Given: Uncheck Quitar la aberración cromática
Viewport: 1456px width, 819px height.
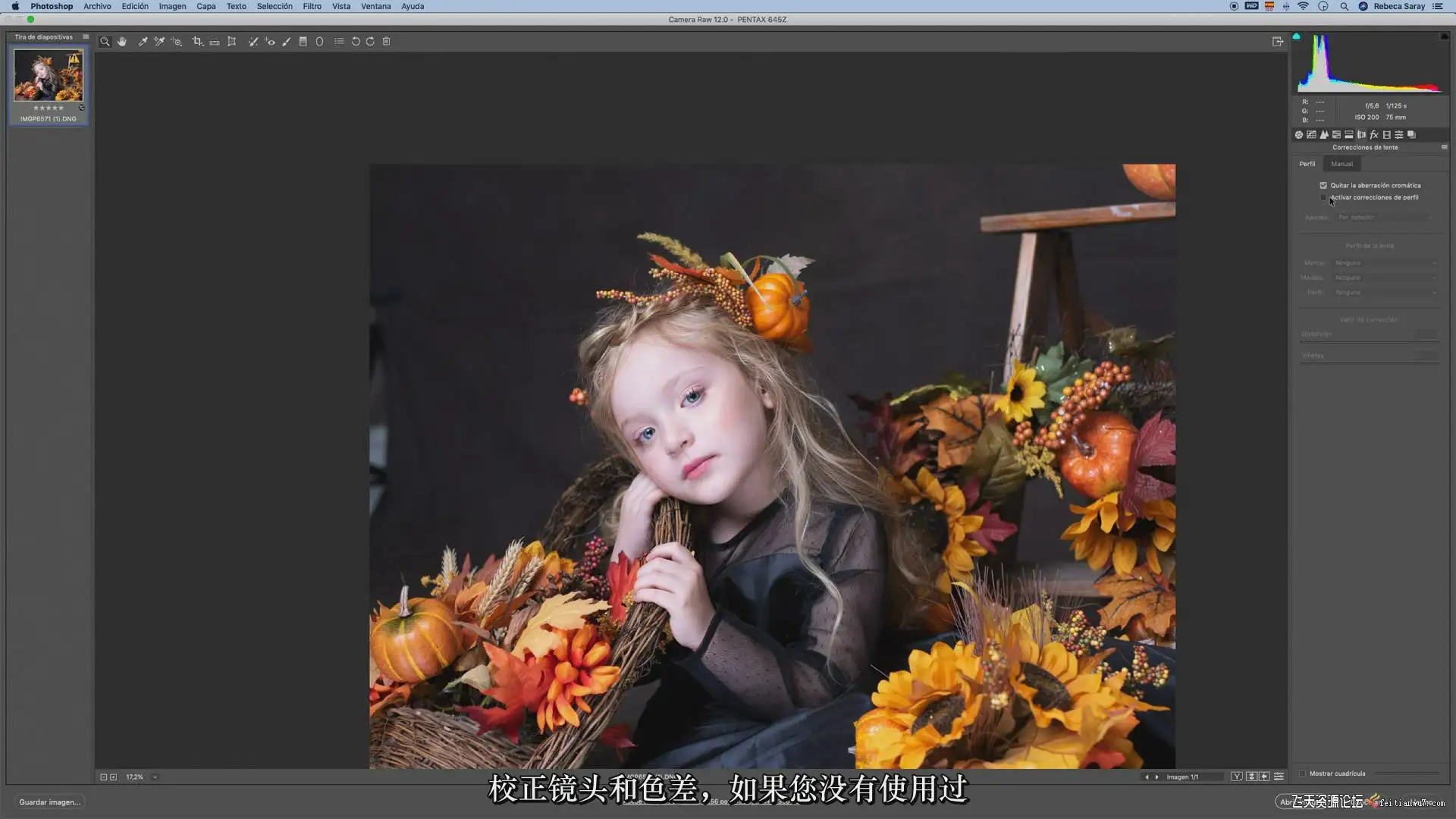Looking at the screenshot, I should (1323, 186).
